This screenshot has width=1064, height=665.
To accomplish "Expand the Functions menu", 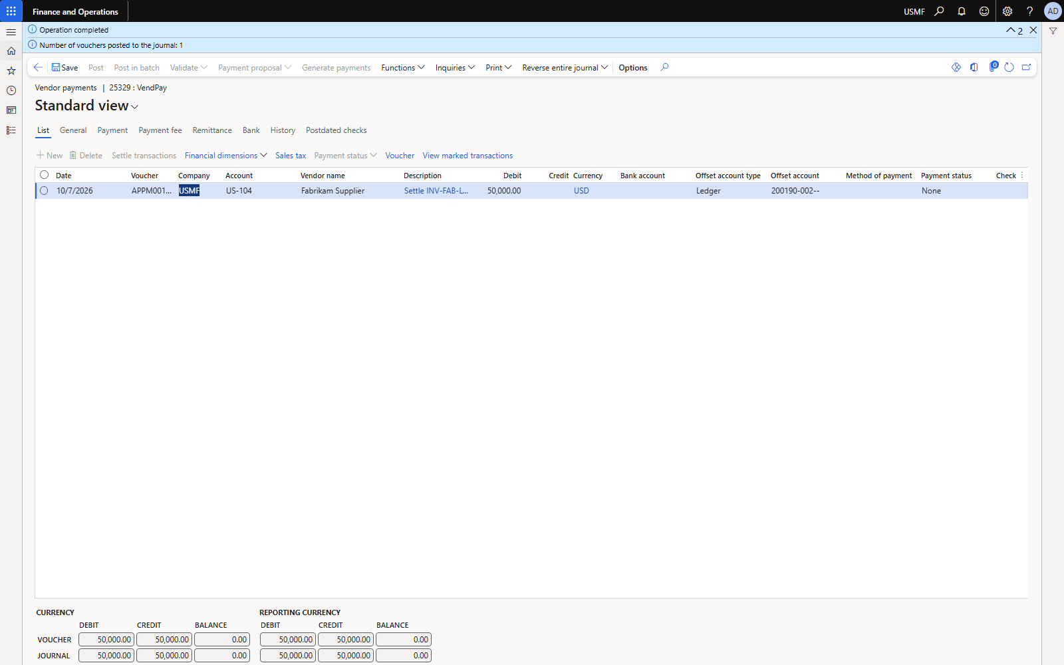I will 403,68.
